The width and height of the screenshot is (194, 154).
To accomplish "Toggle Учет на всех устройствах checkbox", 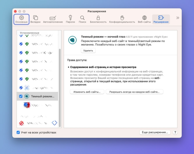I will (x=18, y=132).
